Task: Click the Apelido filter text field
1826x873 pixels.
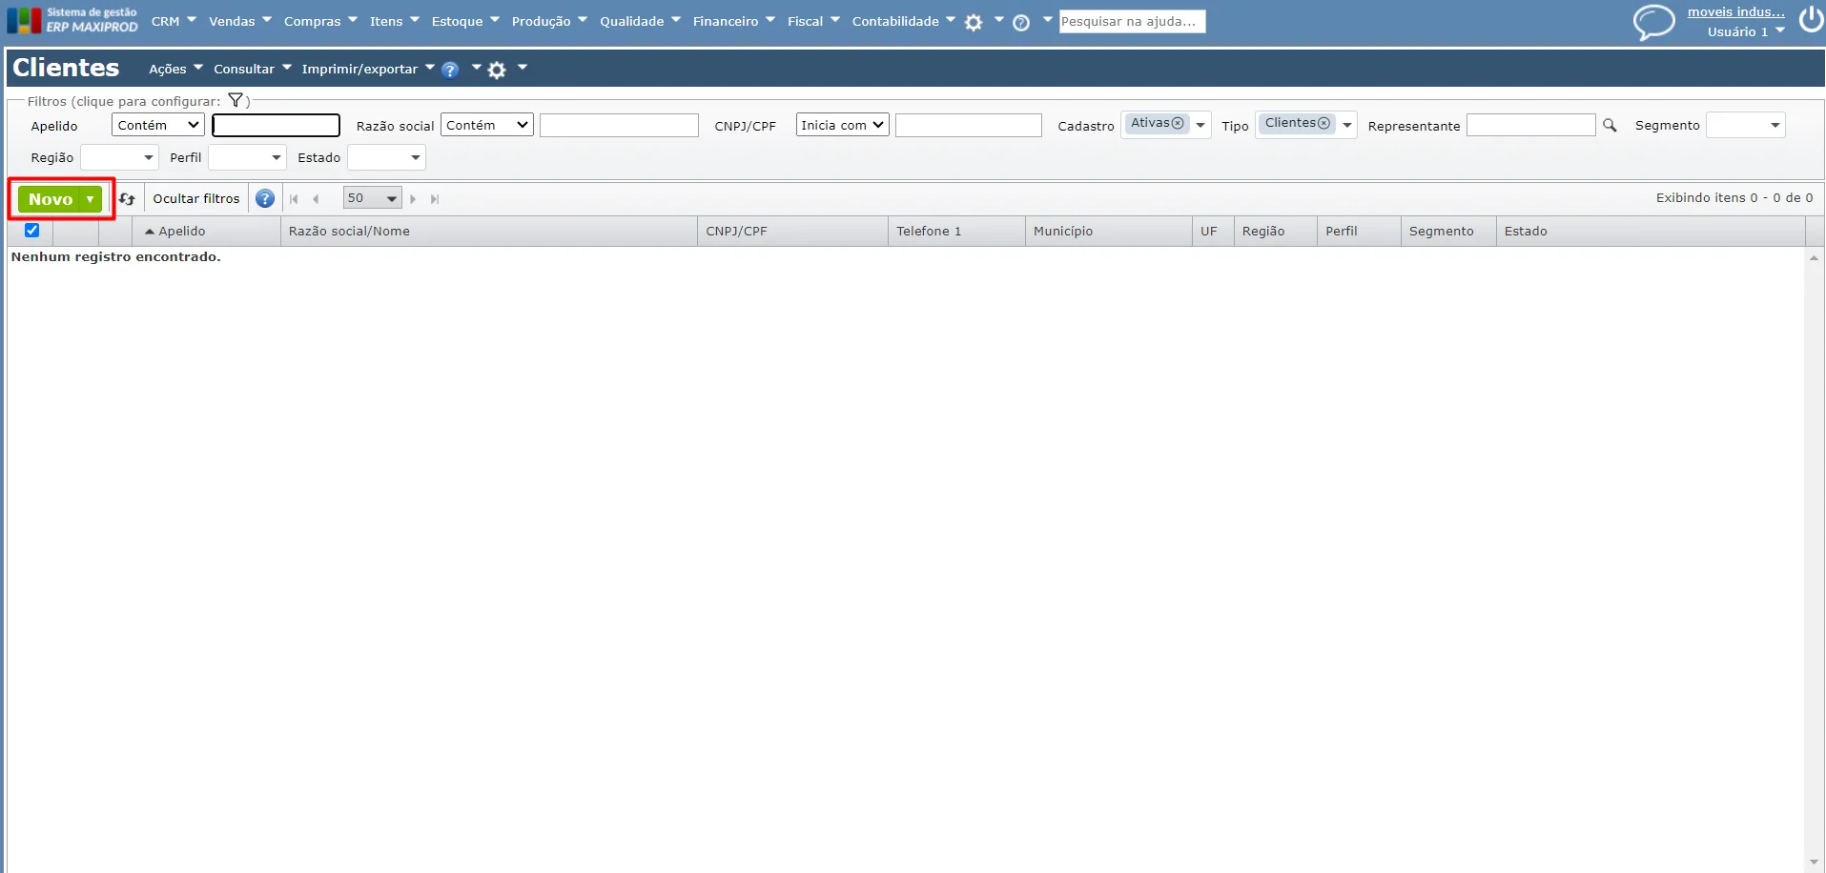Action: click(276, 125)
